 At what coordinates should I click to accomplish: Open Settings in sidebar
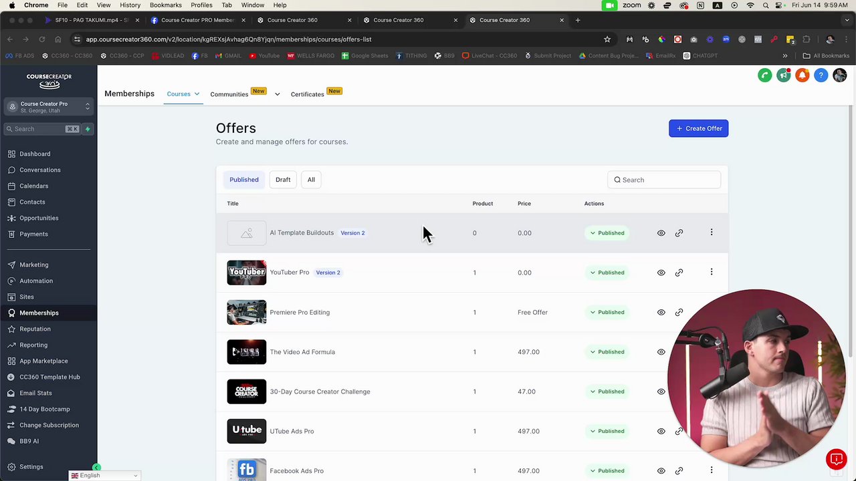31,467
